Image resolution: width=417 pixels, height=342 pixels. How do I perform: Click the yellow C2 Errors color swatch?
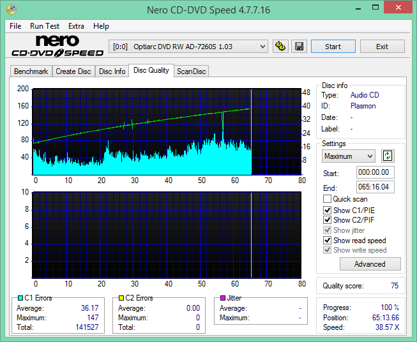point(121,298)
